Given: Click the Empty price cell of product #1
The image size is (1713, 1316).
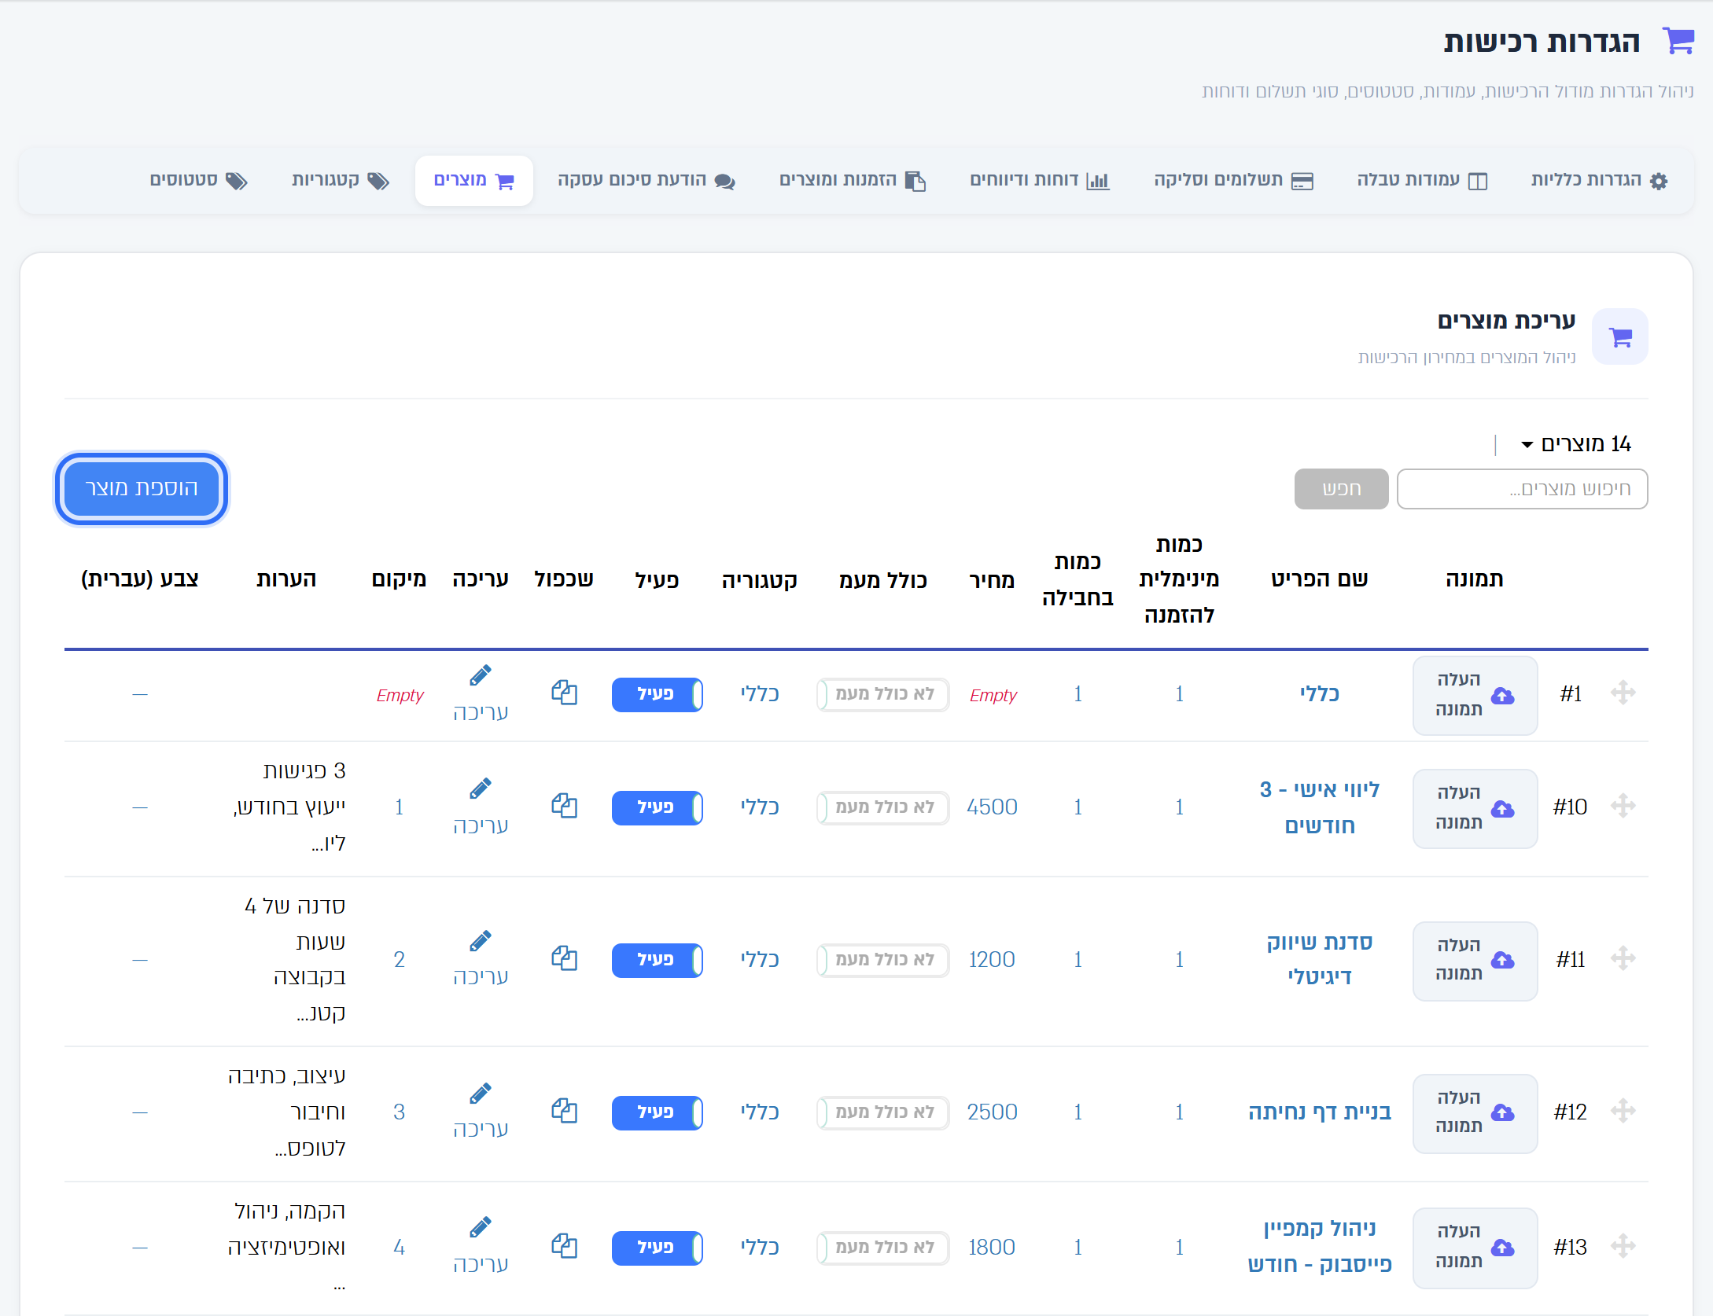Looking at the screenshot, I should pos(993,696).
